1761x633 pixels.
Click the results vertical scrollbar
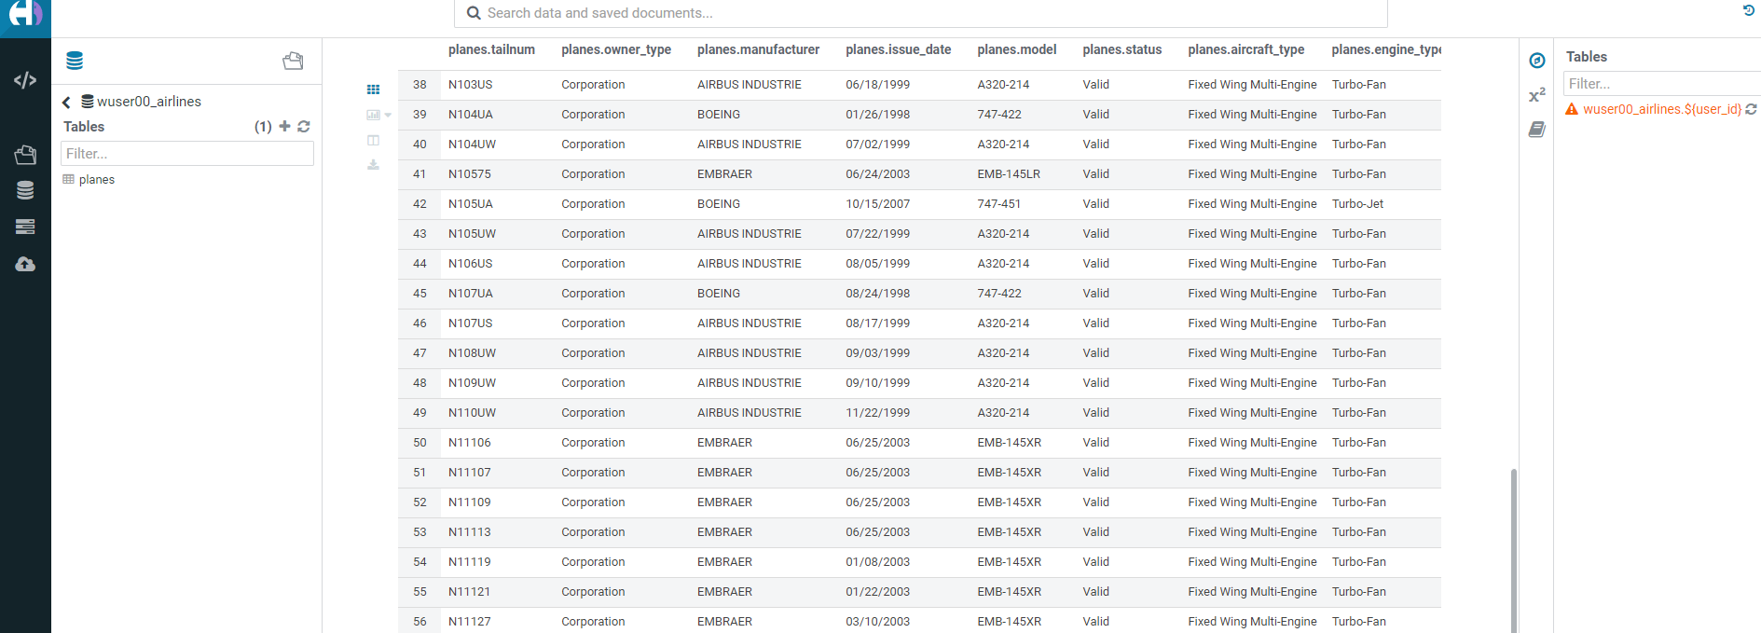point(1513,550)
